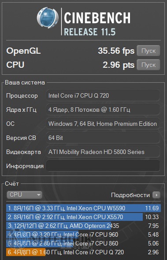
Task: Click the Cinebench globe logo icon
Action: [48, 18]
